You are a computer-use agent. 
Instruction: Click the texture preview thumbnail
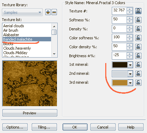click(30, 83)
